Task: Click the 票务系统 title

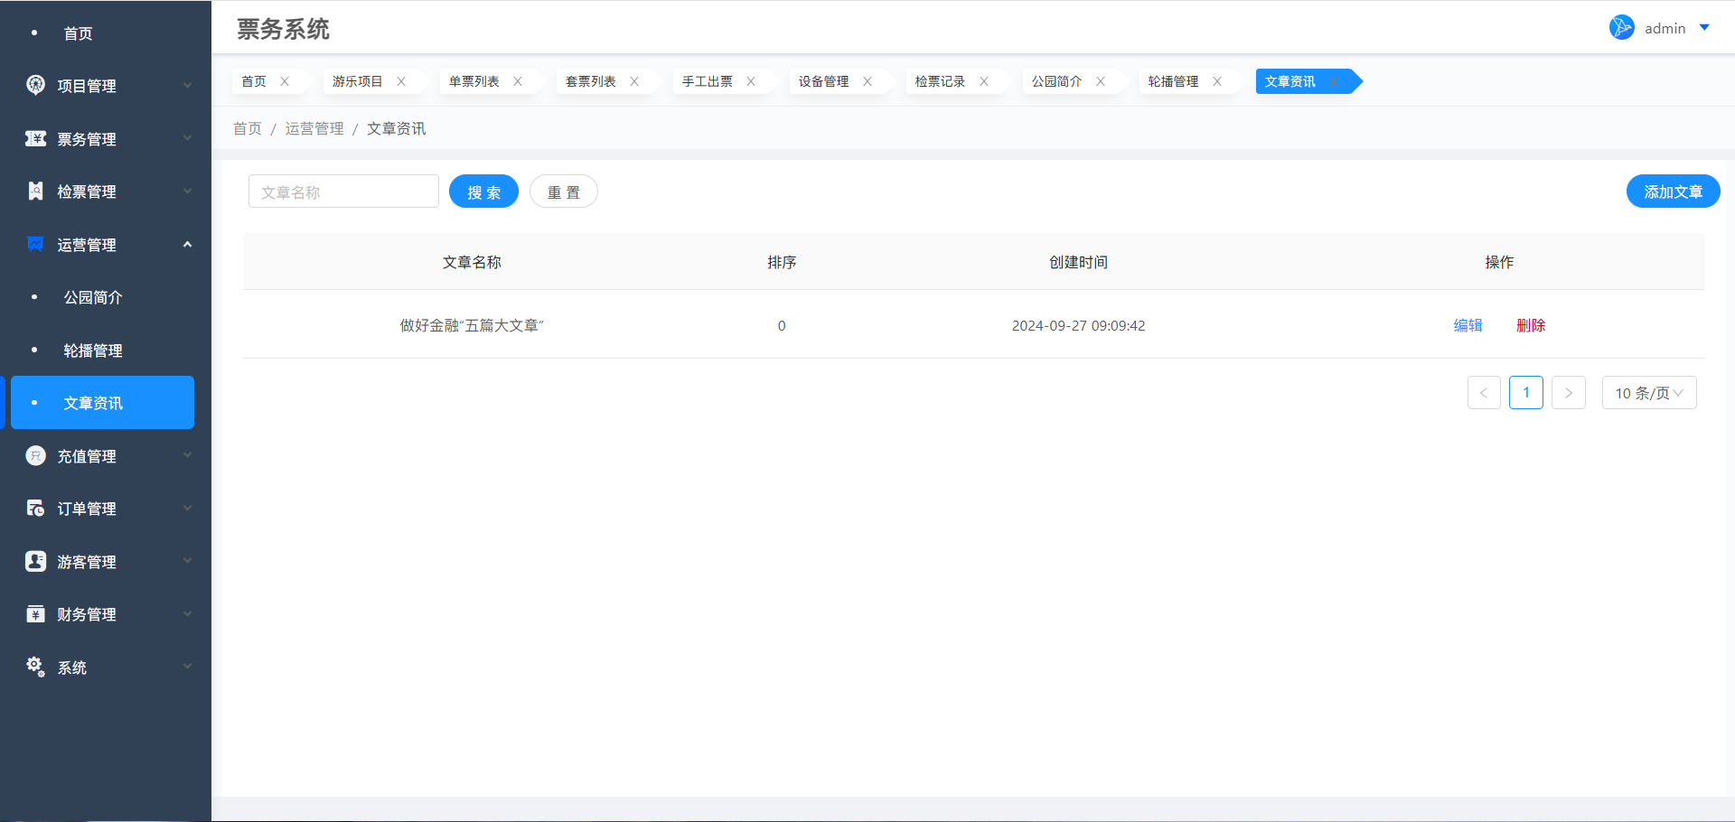Action: pyautogui.click(x=283, y=29)
